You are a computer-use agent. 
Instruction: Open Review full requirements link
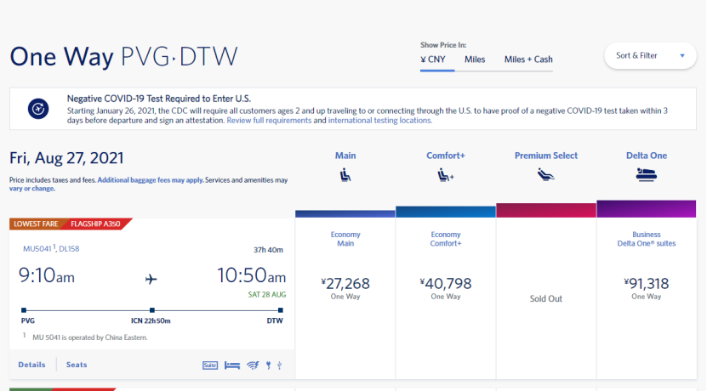pos(269,121)
